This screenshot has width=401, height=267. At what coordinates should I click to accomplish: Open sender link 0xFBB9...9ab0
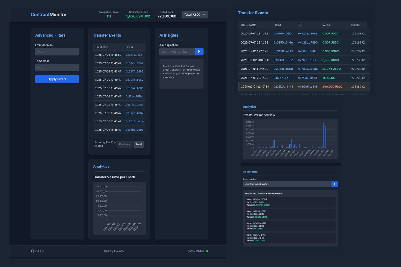(x=283, y=69)
